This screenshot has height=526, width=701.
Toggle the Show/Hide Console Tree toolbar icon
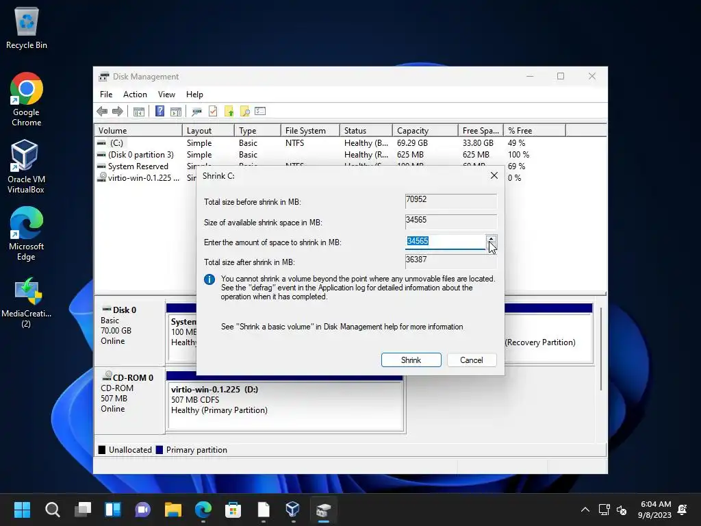(x=139, y=112)
